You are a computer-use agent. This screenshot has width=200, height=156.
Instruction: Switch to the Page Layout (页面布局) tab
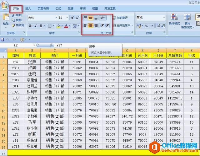click(43, 8)
